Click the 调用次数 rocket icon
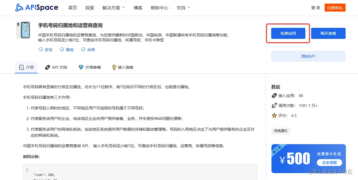 [274, 106]
